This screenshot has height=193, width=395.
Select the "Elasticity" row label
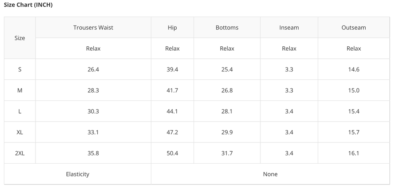78,174
